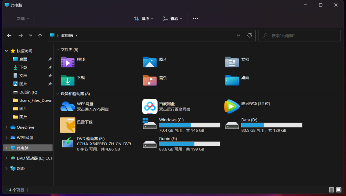
Task: Select the Dubin (F:) drive icon in main pane
Action: (x=149, y=144)
